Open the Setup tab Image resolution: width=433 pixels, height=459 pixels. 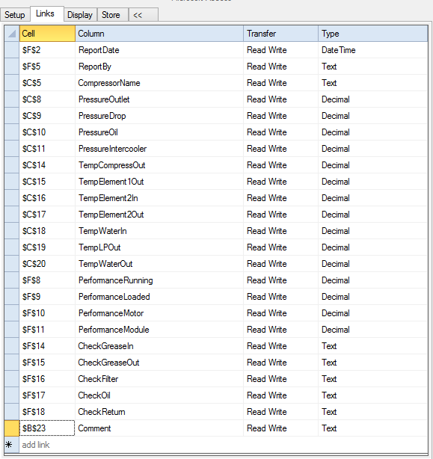(x=15, y=15)
